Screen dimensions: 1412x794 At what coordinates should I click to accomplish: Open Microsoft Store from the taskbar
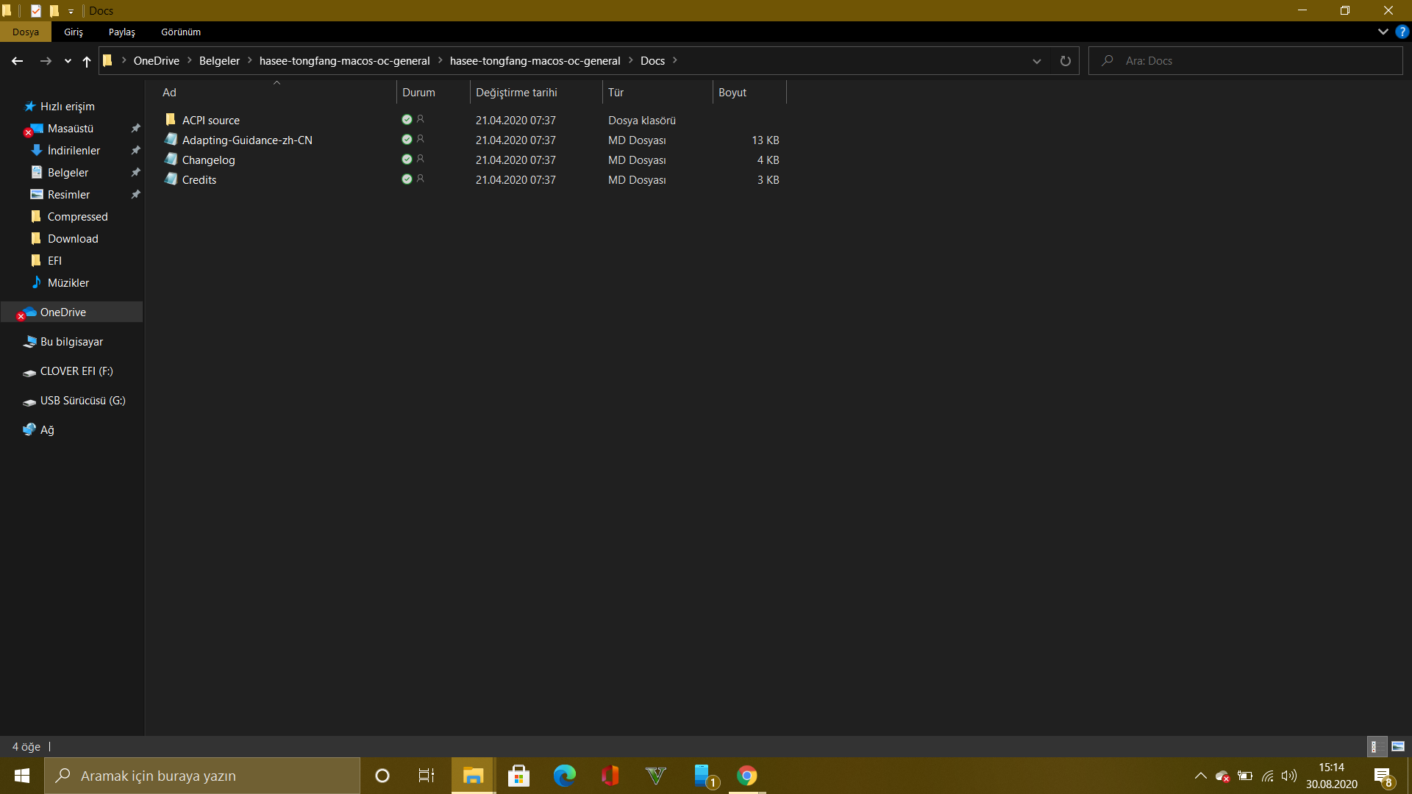tap(518, 776)
